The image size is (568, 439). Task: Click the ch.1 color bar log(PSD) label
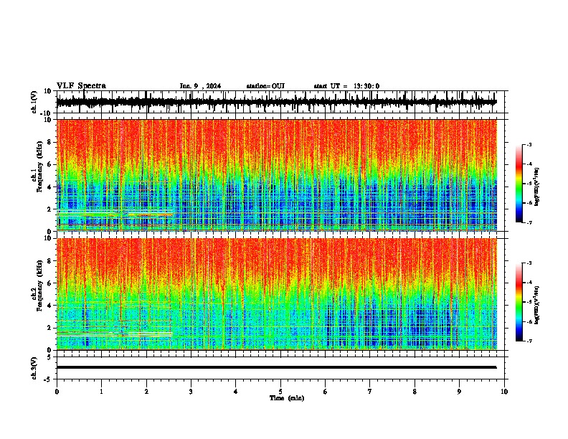[537, 187]
